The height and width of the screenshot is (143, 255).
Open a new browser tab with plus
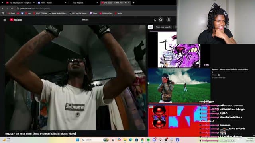click(133, 3)
